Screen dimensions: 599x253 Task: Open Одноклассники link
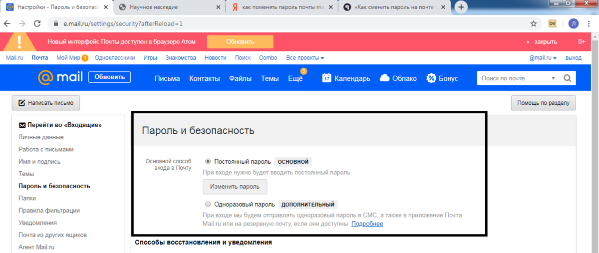point(115,58)
